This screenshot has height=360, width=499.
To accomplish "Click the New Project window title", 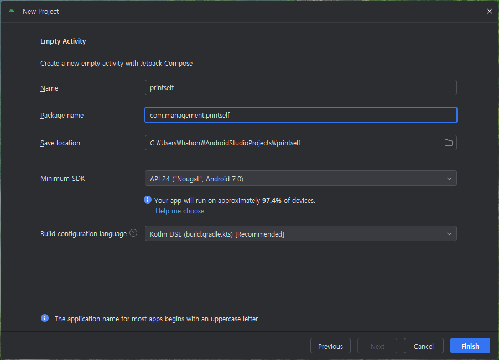I will (41, 12).
